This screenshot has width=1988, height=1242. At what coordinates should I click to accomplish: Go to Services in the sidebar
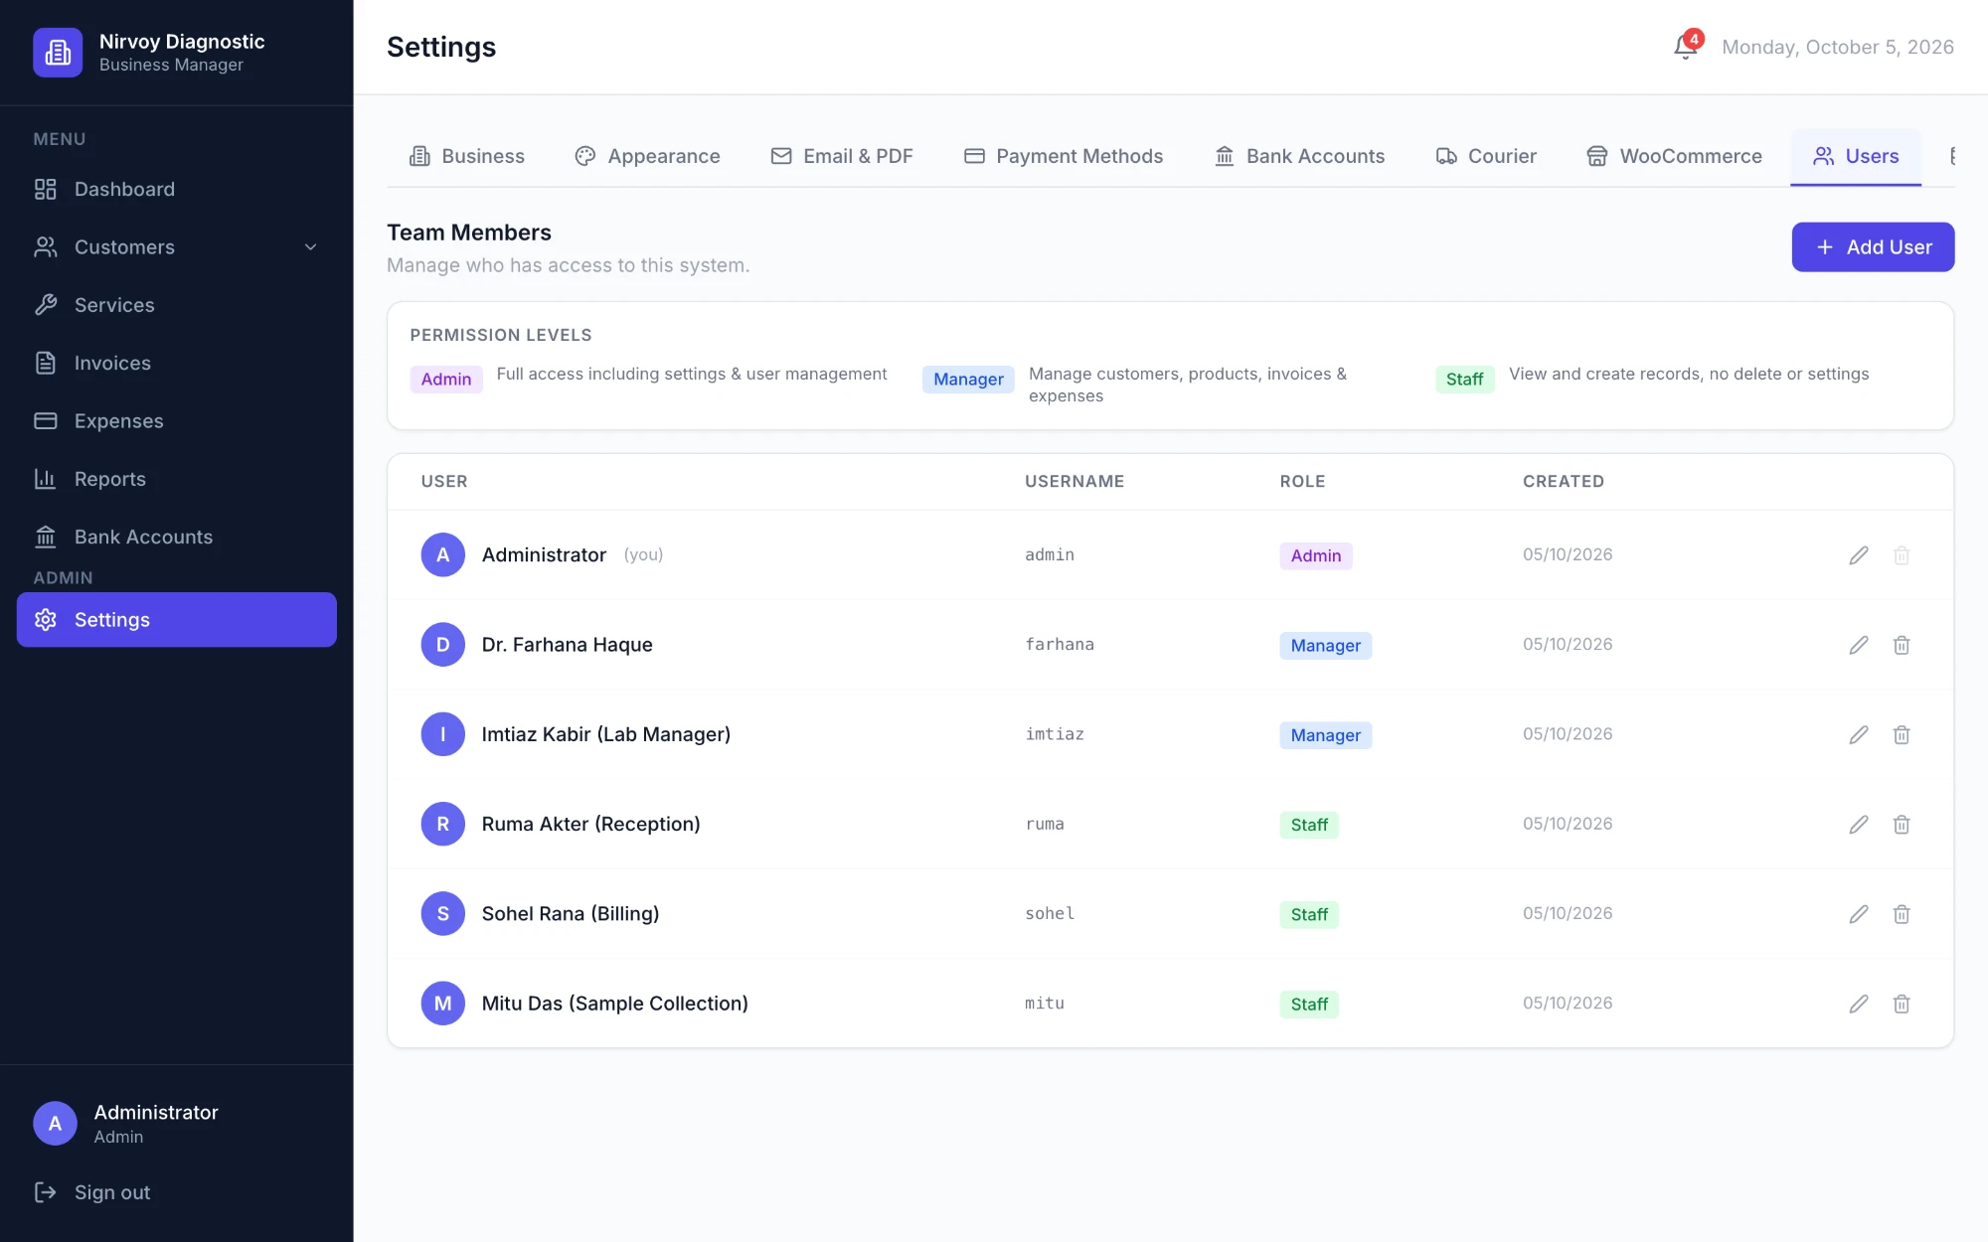[177, 305]
